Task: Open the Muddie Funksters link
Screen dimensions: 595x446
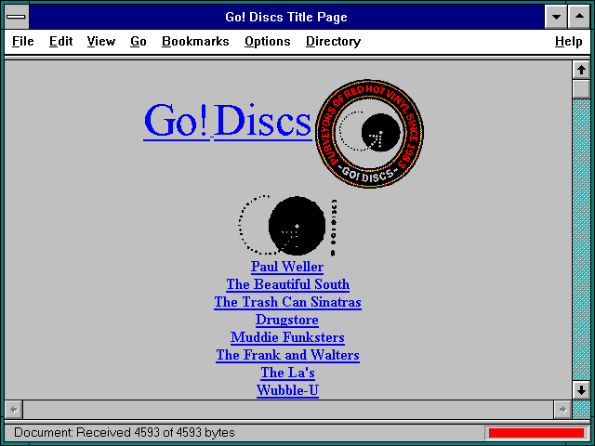Action: [287, 337]
